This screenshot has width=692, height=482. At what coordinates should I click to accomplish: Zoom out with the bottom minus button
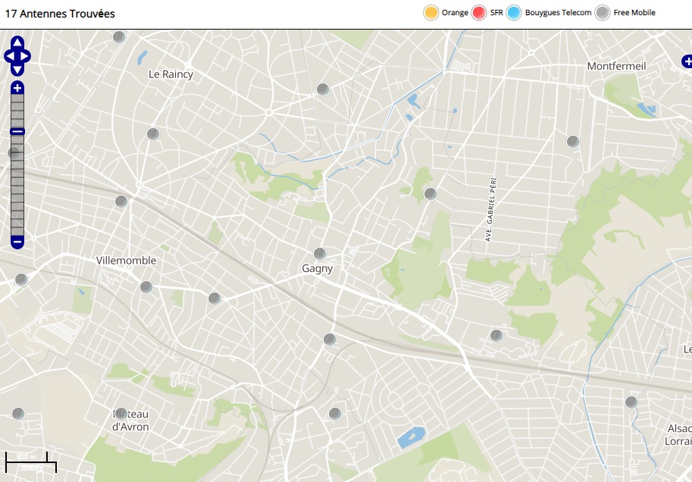click(x=17, y=243)
